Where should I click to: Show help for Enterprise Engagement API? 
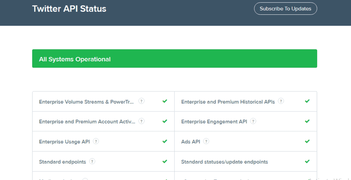tap(253, 121)
